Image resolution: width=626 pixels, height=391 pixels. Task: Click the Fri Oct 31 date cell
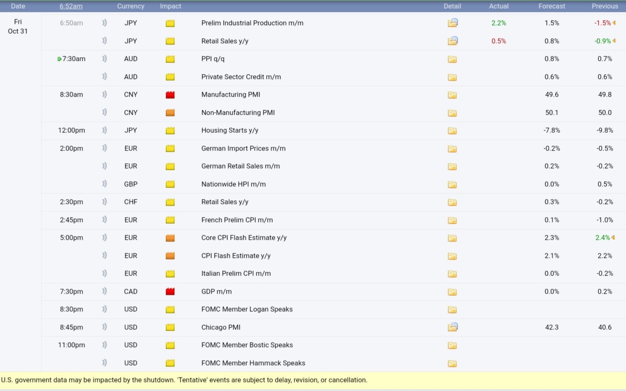pyautogui.click(x=18, y=26)
